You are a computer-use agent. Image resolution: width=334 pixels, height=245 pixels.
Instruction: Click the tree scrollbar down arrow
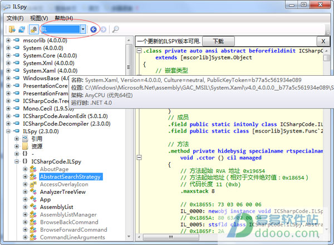click(x=129, y=237)
